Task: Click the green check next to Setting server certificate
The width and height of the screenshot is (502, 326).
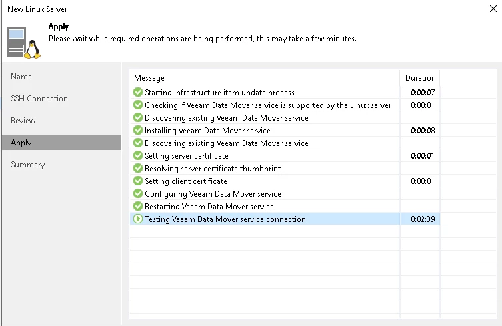Action: 138,155
